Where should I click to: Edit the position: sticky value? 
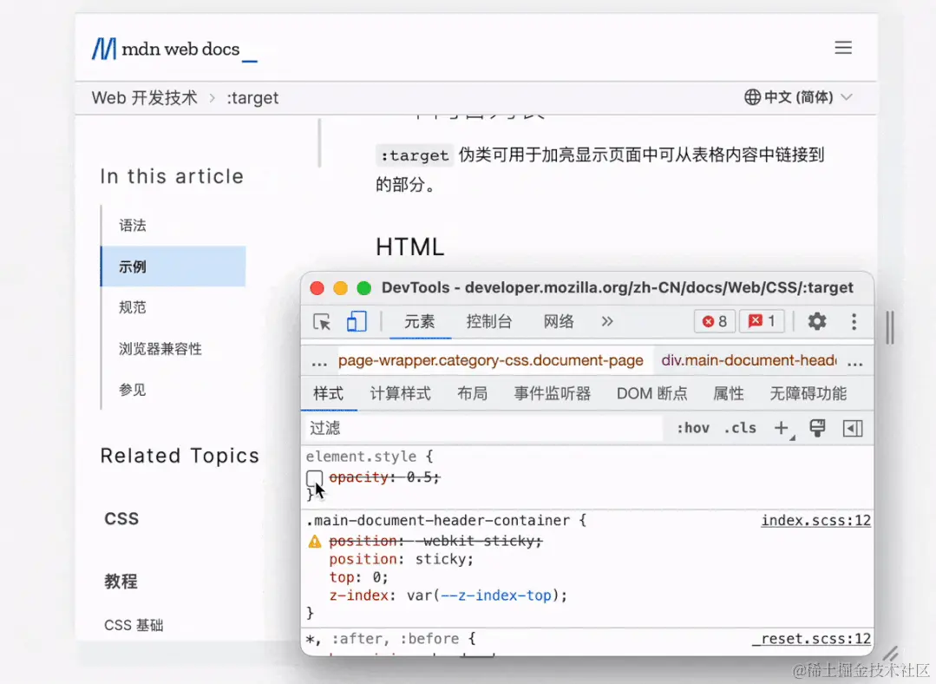pyautogui.click(x=442, y=559)
